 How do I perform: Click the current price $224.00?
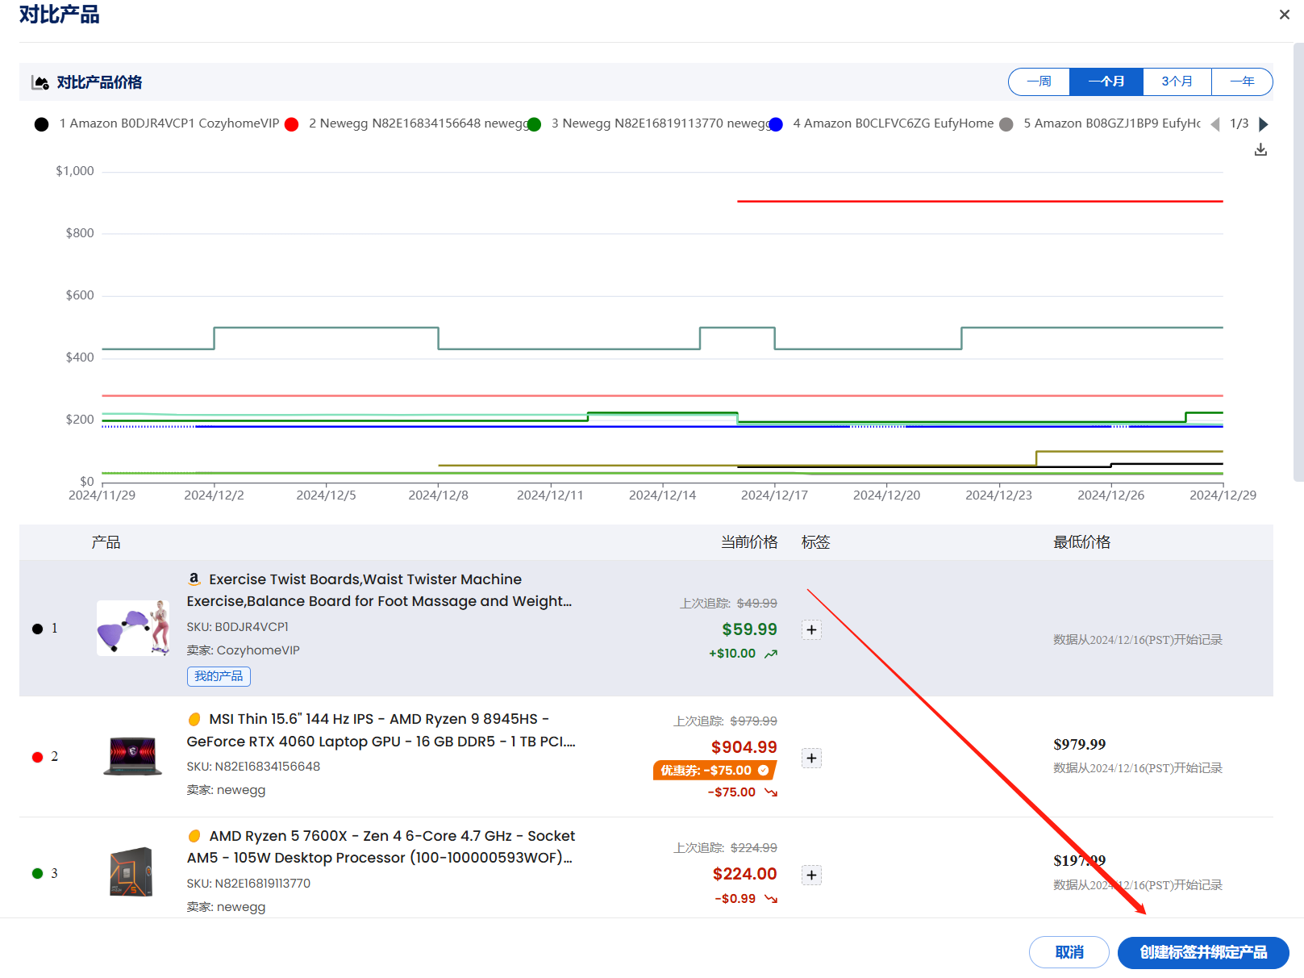point(744,874)
